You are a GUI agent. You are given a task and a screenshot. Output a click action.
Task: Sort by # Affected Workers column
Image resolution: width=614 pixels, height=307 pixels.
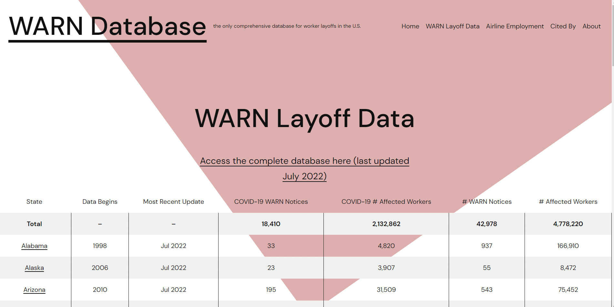[568, 202]
